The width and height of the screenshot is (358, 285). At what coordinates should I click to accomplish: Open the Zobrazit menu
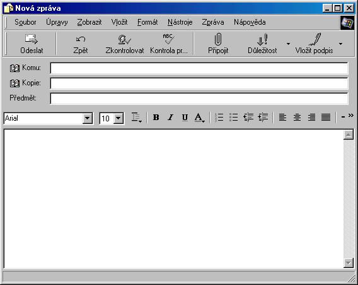tap(89, 23)
